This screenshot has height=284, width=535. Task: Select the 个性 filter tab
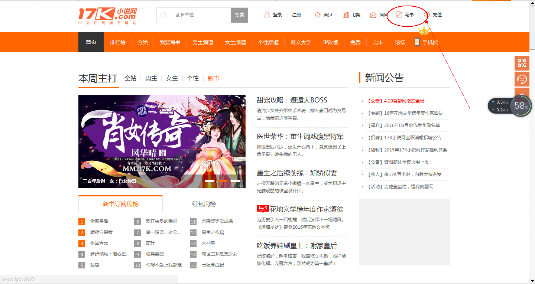tap(193, 78)
